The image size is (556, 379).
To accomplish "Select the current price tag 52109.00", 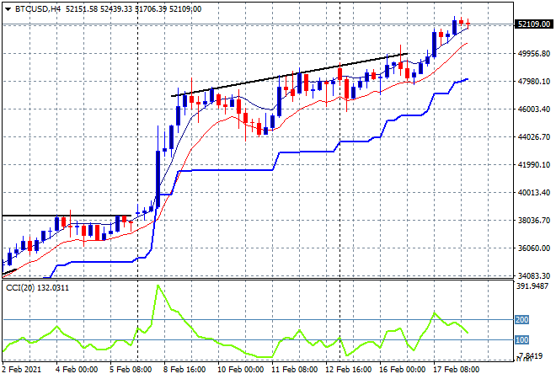I will tap(533, 24).
